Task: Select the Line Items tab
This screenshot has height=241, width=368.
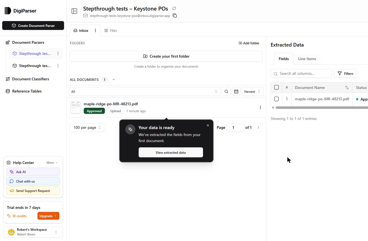Action: pos(307,59)
